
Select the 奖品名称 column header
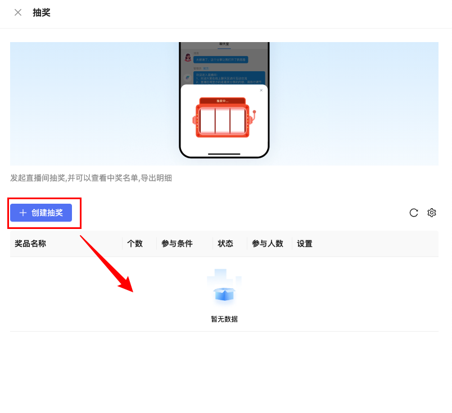(30, 244)
